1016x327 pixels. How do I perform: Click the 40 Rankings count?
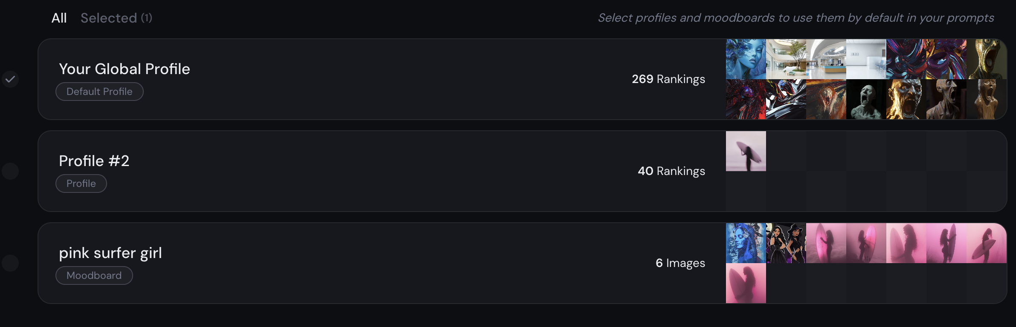pyautogui.click(x=671, y=171)
